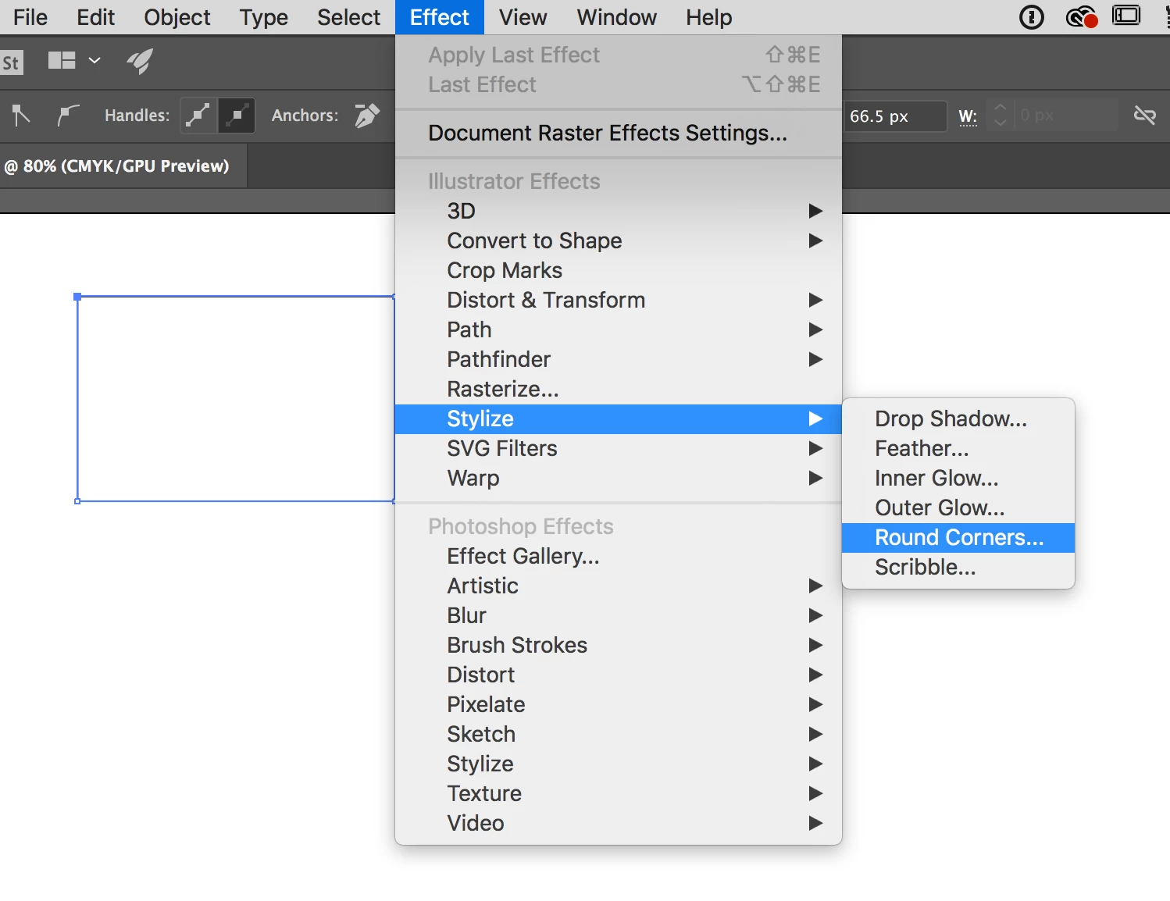Click the rectangle's bottom-left anchor point
Viewport: 1170px width, 901px height.
[77, 501]
